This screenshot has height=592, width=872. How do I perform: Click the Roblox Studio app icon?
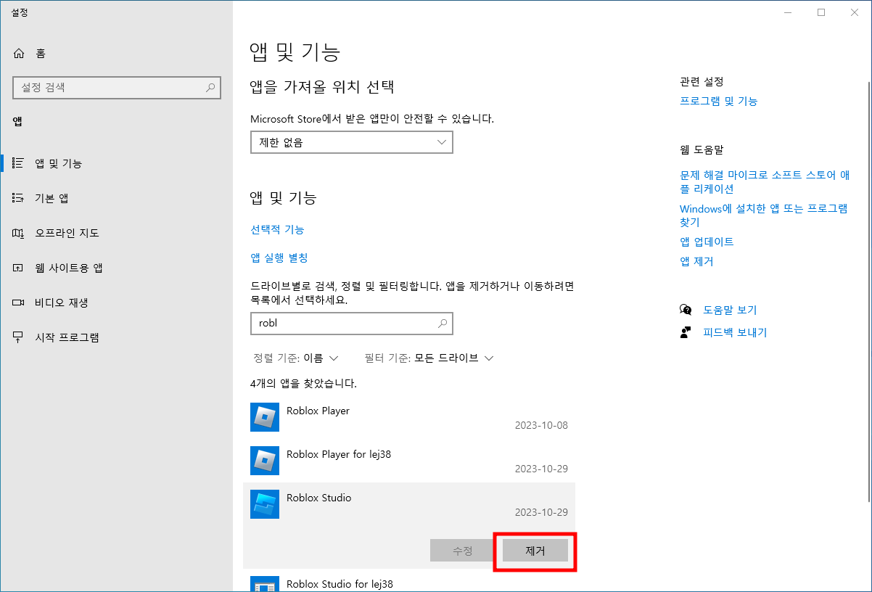[265, 504]
